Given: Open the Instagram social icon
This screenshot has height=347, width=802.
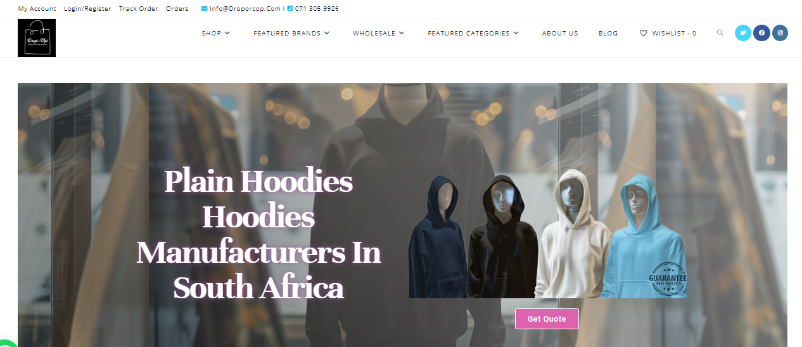Looking at the screenshot, I should [780, 33].
